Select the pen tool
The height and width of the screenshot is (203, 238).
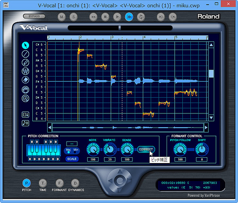pos(25,62)
